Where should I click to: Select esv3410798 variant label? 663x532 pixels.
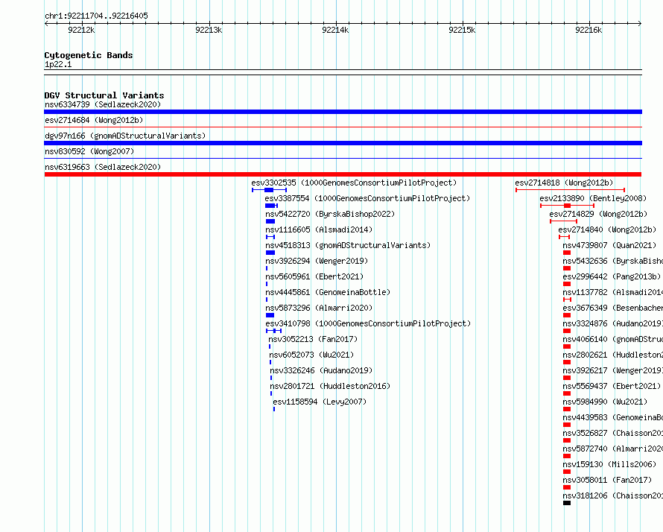(368, 323)
